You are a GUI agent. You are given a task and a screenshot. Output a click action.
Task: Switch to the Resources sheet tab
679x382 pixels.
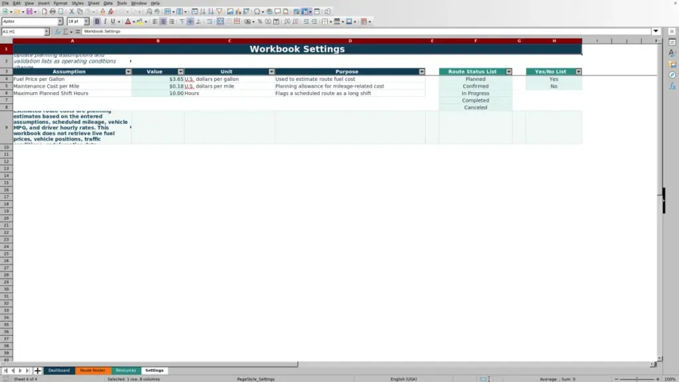pos(126,370)
